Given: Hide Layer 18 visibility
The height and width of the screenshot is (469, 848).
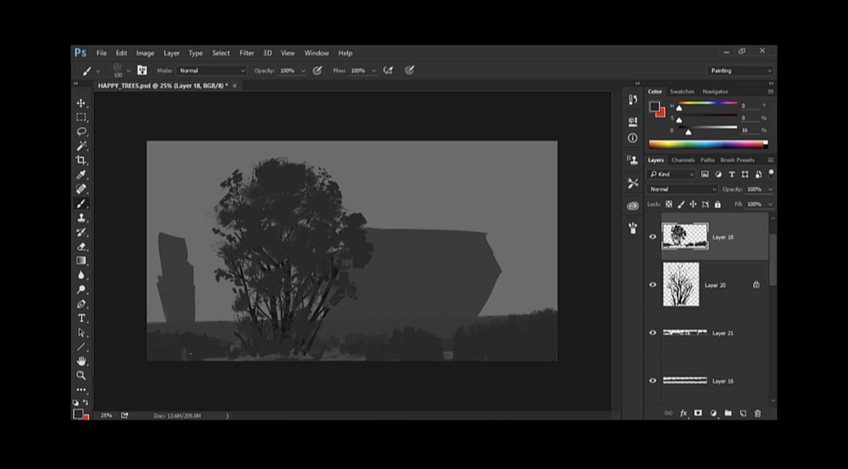Looking at the screenshot, I should [653, 237].
